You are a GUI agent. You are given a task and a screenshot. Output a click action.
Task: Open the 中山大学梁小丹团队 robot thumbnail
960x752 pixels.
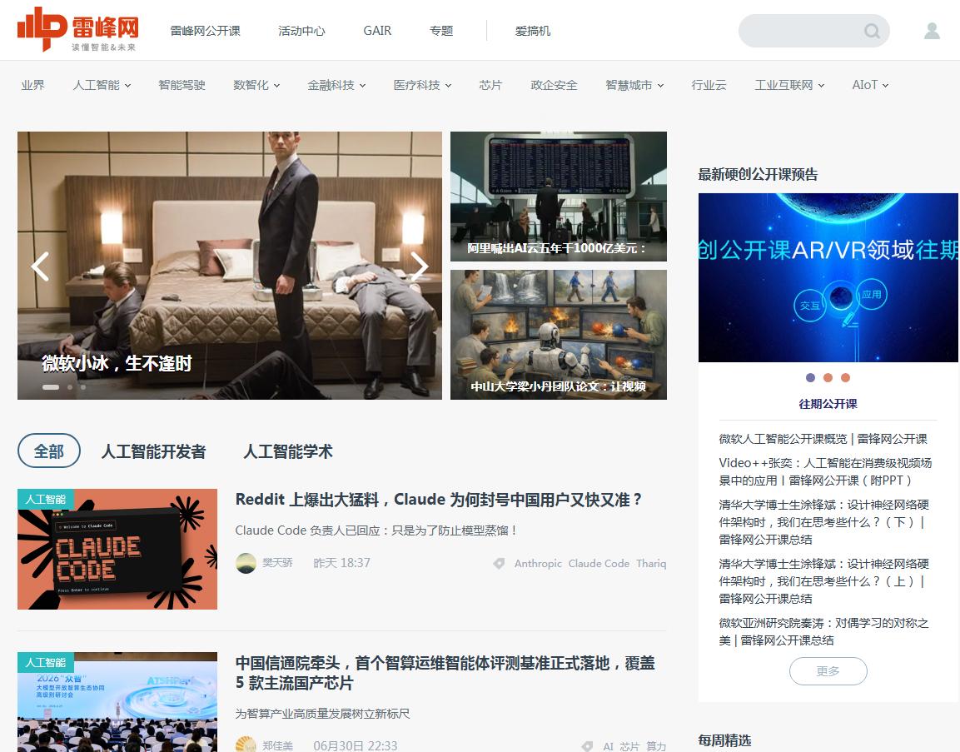559,335
